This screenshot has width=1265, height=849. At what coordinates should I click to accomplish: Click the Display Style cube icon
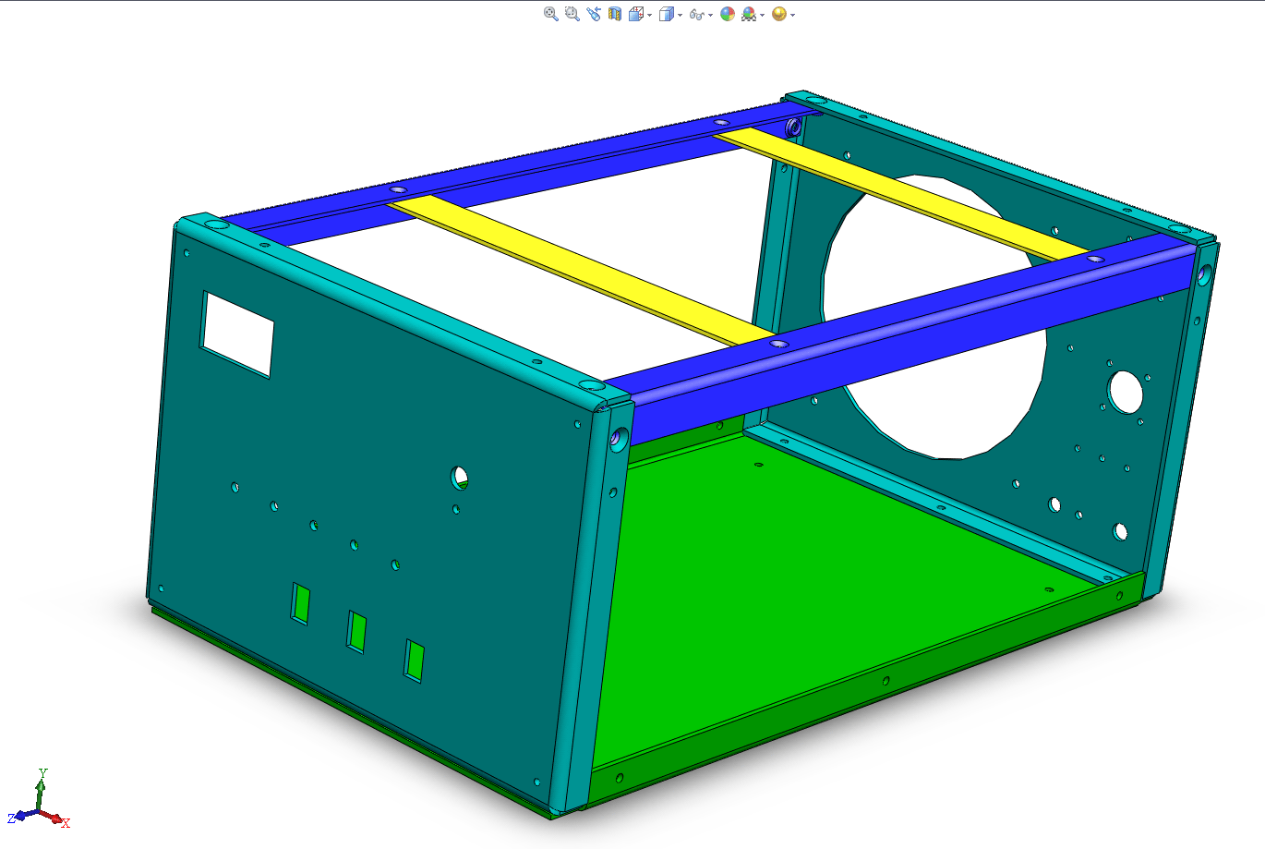[666, 14]
